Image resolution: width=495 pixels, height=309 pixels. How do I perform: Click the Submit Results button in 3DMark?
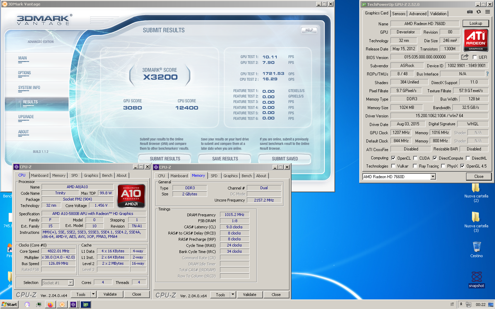pyautogui.click(x=165, y=159)
